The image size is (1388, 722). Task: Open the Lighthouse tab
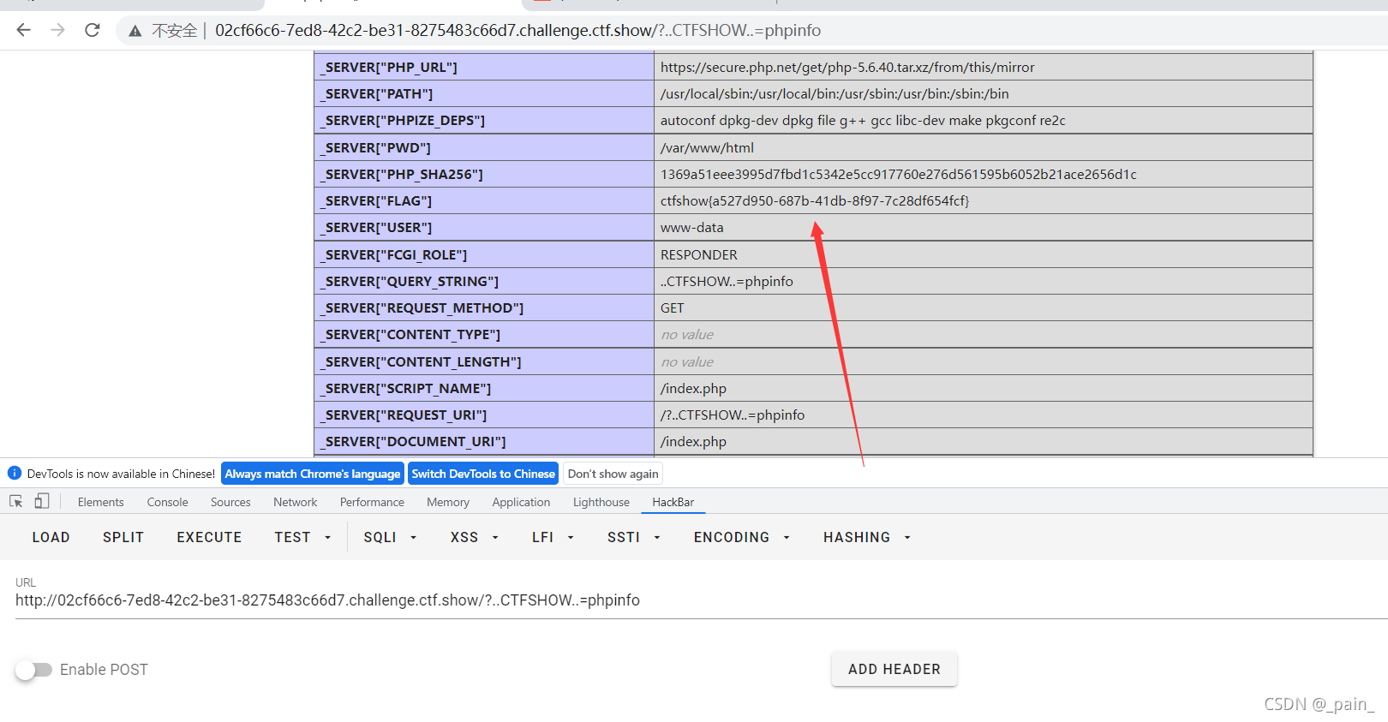(x=601, y=502)
